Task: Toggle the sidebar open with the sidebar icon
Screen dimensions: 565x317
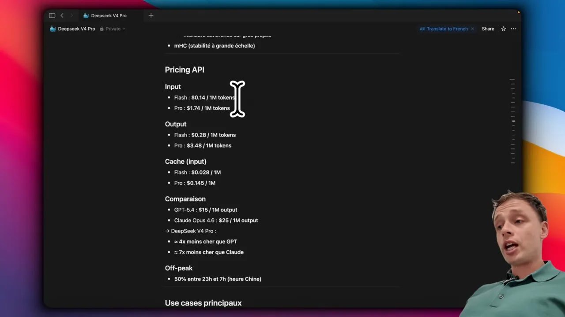Action: click(52, 15)
